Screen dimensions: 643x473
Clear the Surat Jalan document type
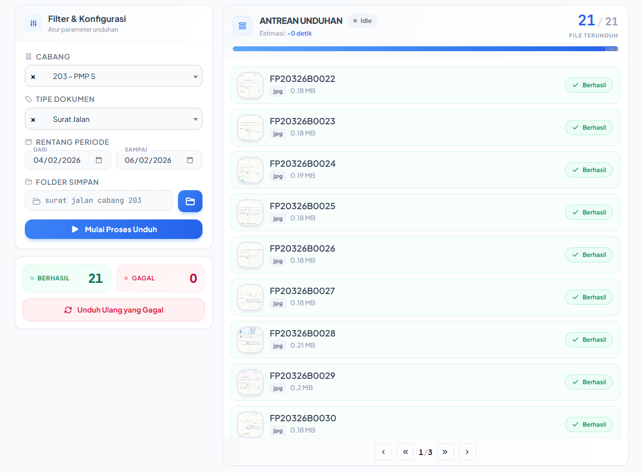[33, 120]
